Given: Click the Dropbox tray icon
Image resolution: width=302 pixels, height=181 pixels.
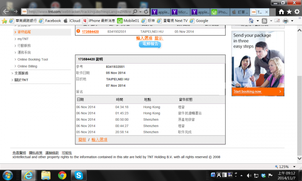Looking at the screenshot, I should (263, 176).
